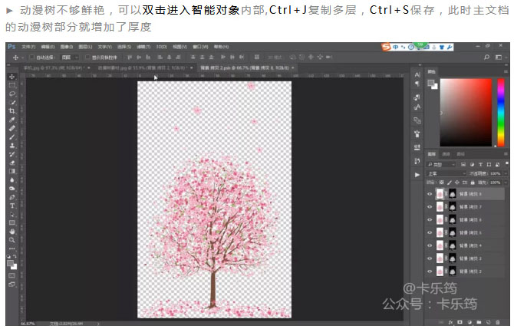
Task: Open the 文件(F) menu
Action: [28, 47]
